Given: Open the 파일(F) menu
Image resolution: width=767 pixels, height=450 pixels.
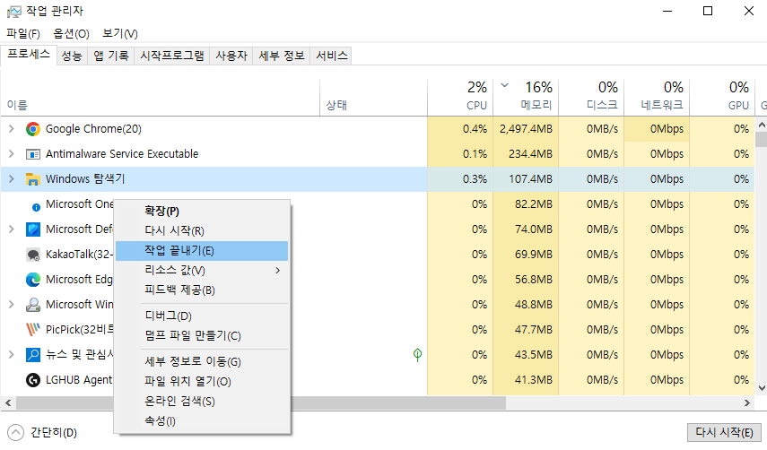Looking at the screenshot, I should [23, 34].
